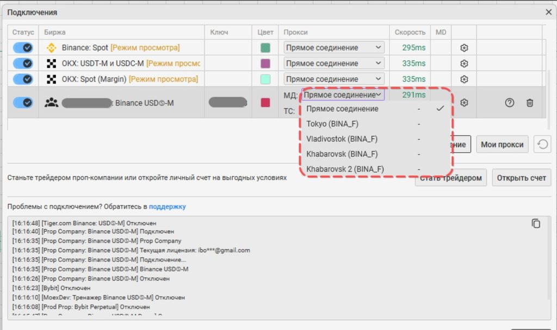Click the Скорость column header
Image resolution: width=557 pixels, height=330 pixels.
(410, 32)
